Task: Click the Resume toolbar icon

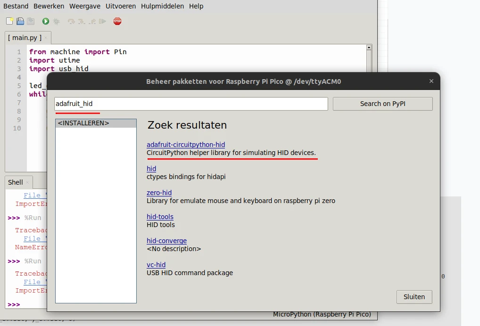Action: tap(103, 21)
